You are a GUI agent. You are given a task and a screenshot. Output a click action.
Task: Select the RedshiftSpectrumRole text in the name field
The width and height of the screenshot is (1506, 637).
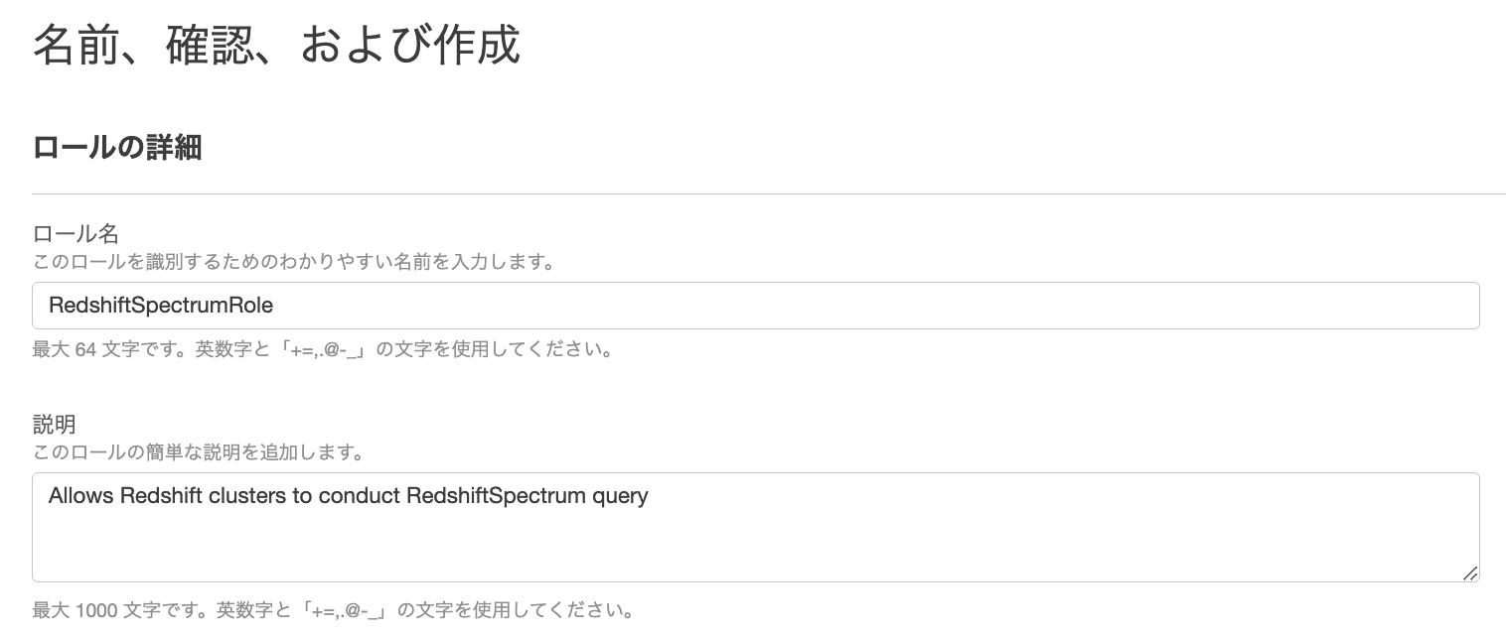(x=161, y=306)
